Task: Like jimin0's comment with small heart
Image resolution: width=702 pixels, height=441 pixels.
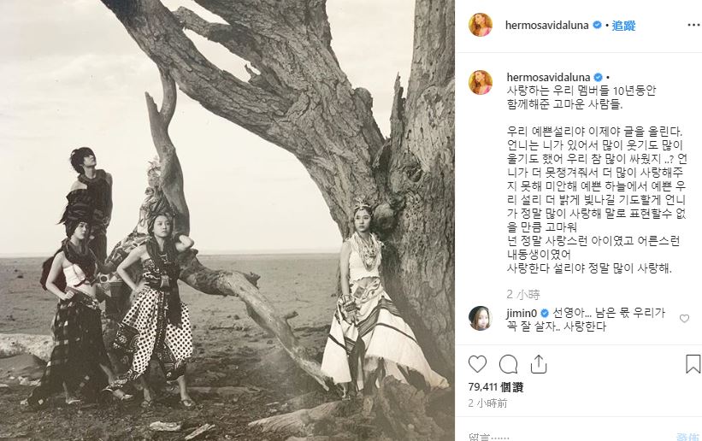Action: [684, 318]
